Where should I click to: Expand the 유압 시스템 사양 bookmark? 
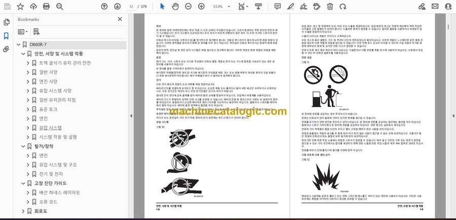[x=28, y=91]
